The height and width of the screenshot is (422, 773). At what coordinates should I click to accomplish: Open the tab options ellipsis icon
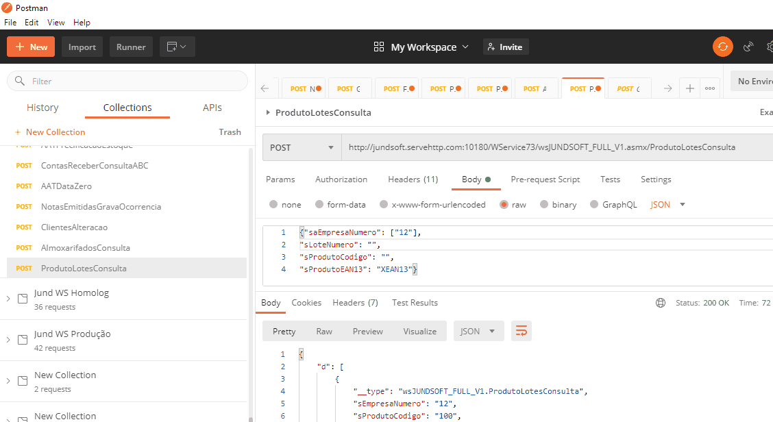pyautogui.click(x=709, y=88)
